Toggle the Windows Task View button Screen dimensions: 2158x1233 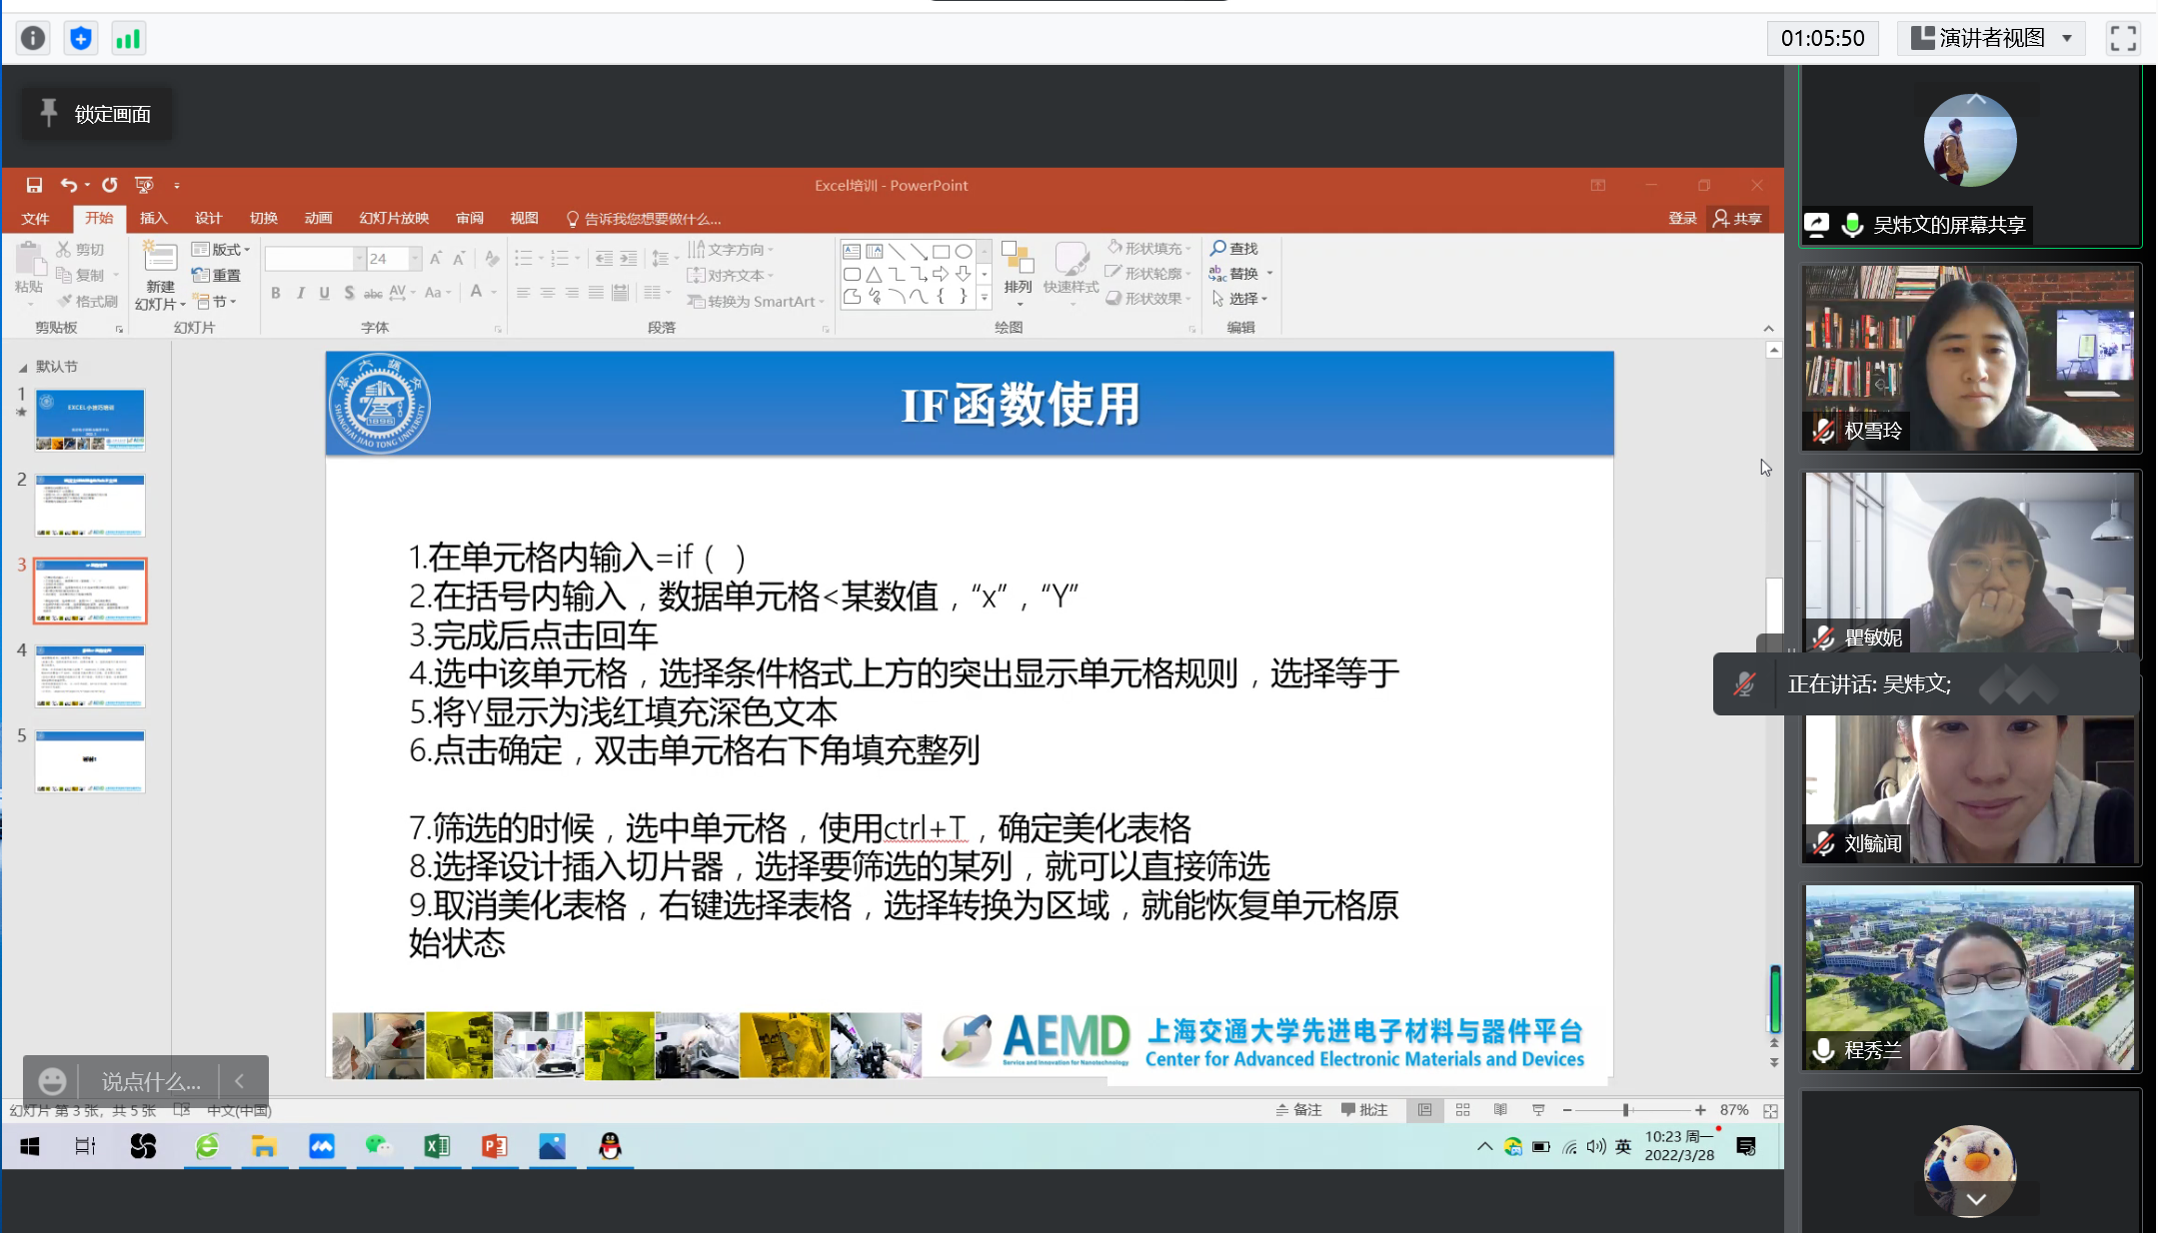pos(85,1147)
